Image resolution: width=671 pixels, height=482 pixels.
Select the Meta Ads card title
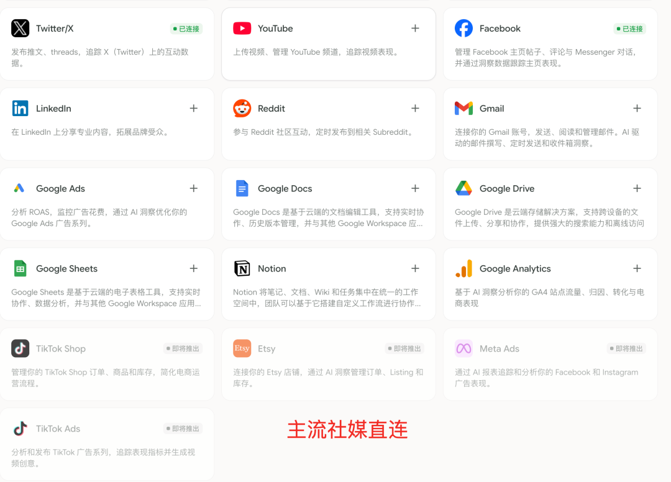(499, 348)
